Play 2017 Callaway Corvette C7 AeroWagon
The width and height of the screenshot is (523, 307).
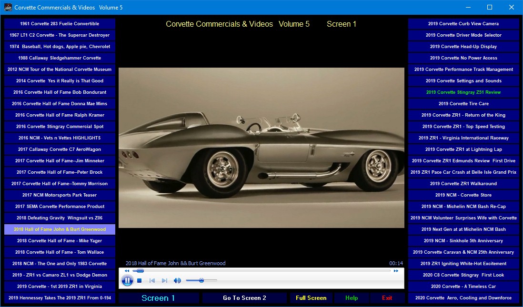[x=60, y=149]
